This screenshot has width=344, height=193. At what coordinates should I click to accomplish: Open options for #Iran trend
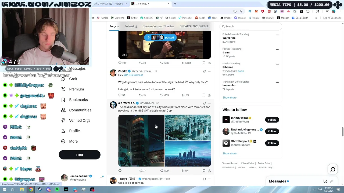[x=277, y=50]
